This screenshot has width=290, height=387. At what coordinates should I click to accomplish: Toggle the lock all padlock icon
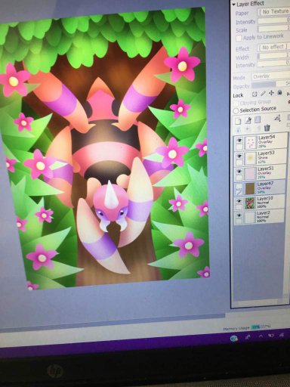279,92
